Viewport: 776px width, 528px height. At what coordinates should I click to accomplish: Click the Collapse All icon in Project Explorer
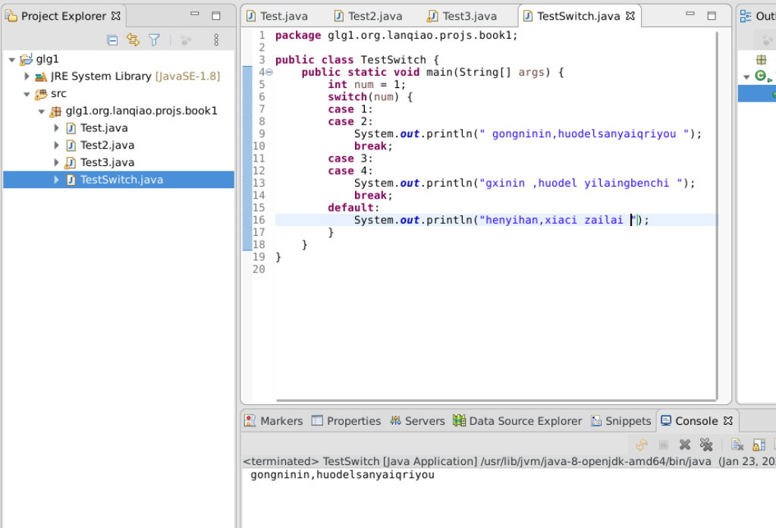[112, 40]
